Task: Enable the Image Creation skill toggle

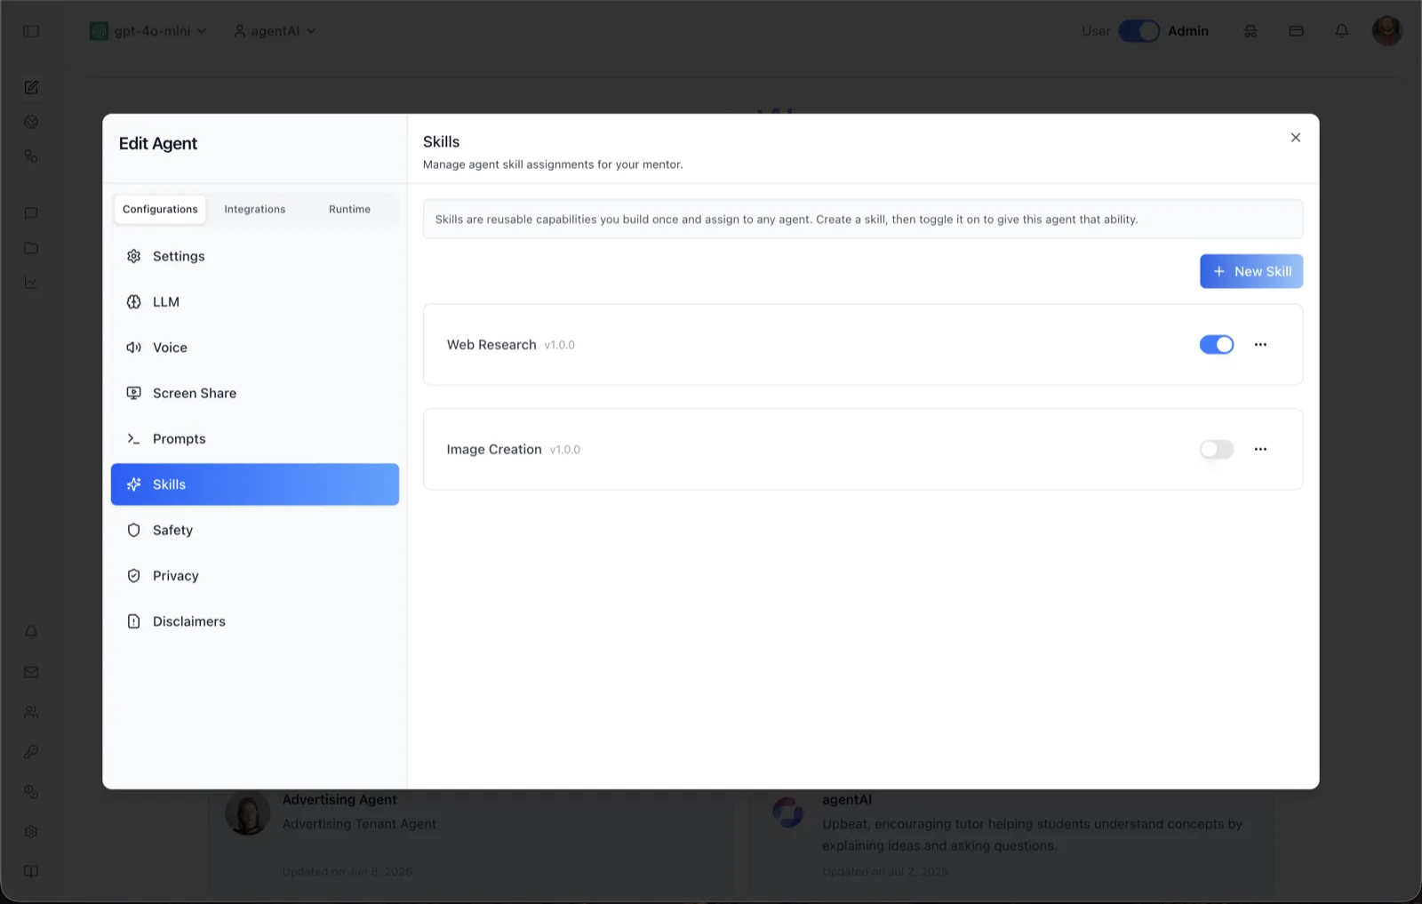Action: point(1217,450)
